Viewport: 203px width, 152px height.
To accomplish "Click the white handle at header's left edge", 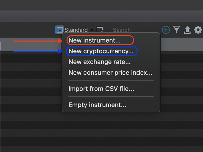I will (0, 46).
